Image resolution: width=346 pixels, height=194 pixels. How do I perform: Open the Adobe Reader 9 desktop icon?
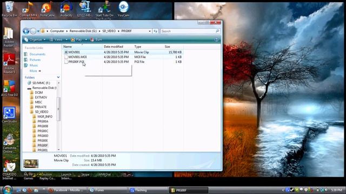click(9, 64)
